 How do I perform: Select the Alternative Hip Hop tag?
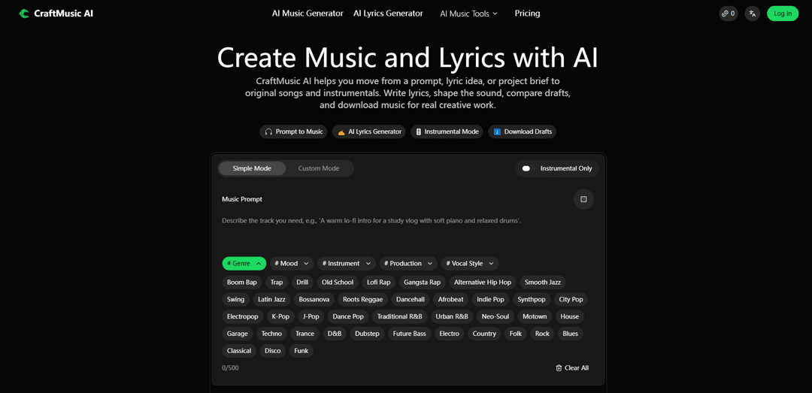tap(483, 283)
